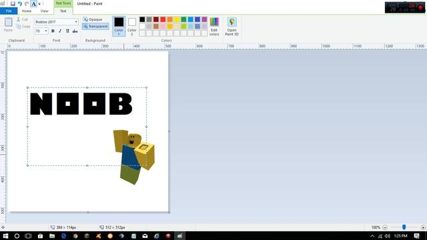Open Internet Explorer on the taskbar
This screenshot has width=427, height=240.
[x=157, y=236]
